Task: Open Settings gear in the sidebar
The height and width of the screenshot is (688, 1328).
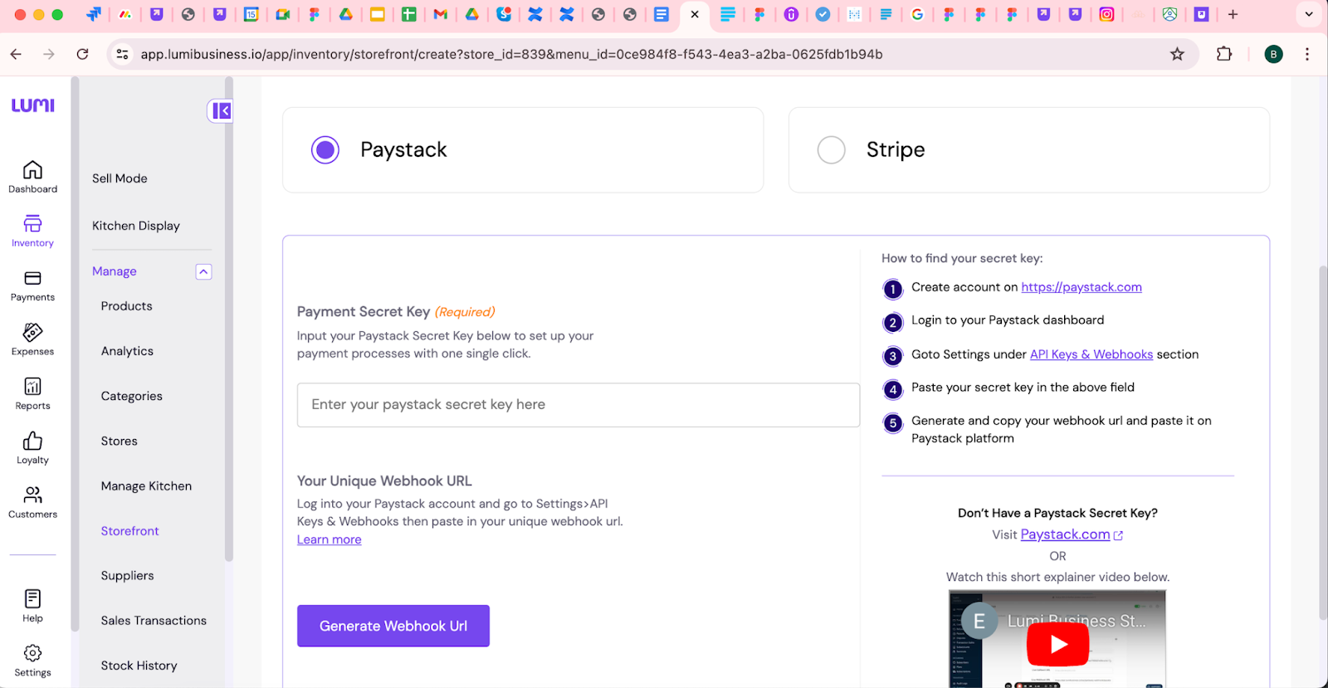Action: 32,653
